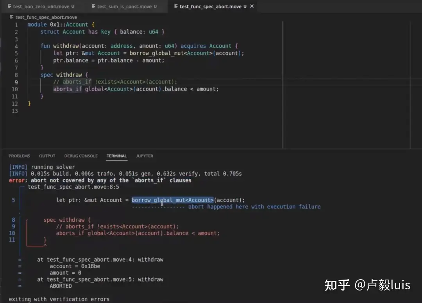The image size is (422, 303).
Task: Click line number 9 in editor gutter
Action: [x=16, y=82]
